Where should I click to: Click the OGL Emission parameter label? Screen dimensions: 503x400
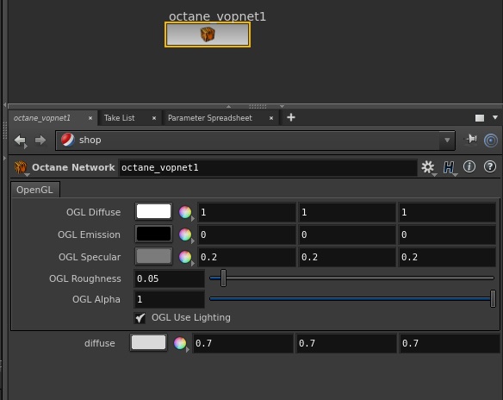click(90, 234)
